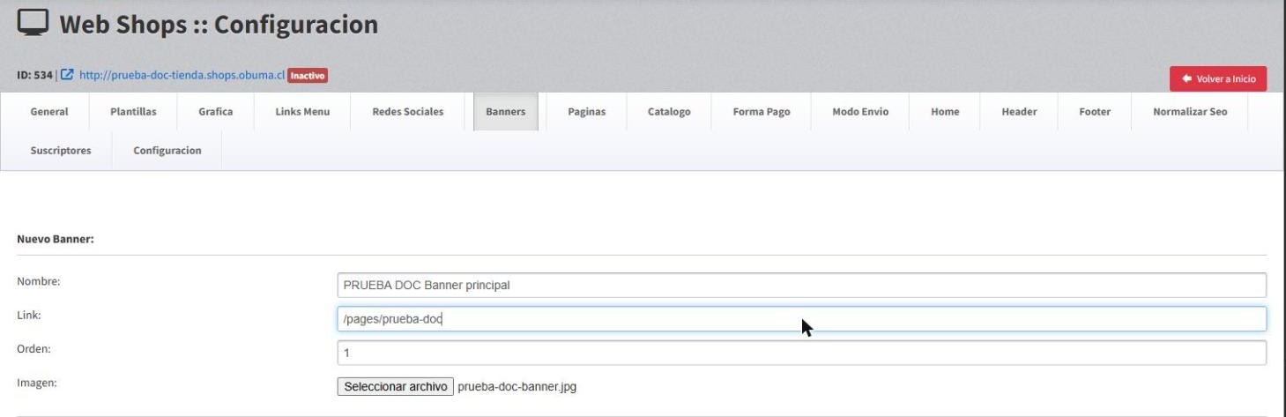The image size is (1286, 417).
Task: Click the Seleccionar archivo button
Action: pyautogui.click(x=396, y=386)
